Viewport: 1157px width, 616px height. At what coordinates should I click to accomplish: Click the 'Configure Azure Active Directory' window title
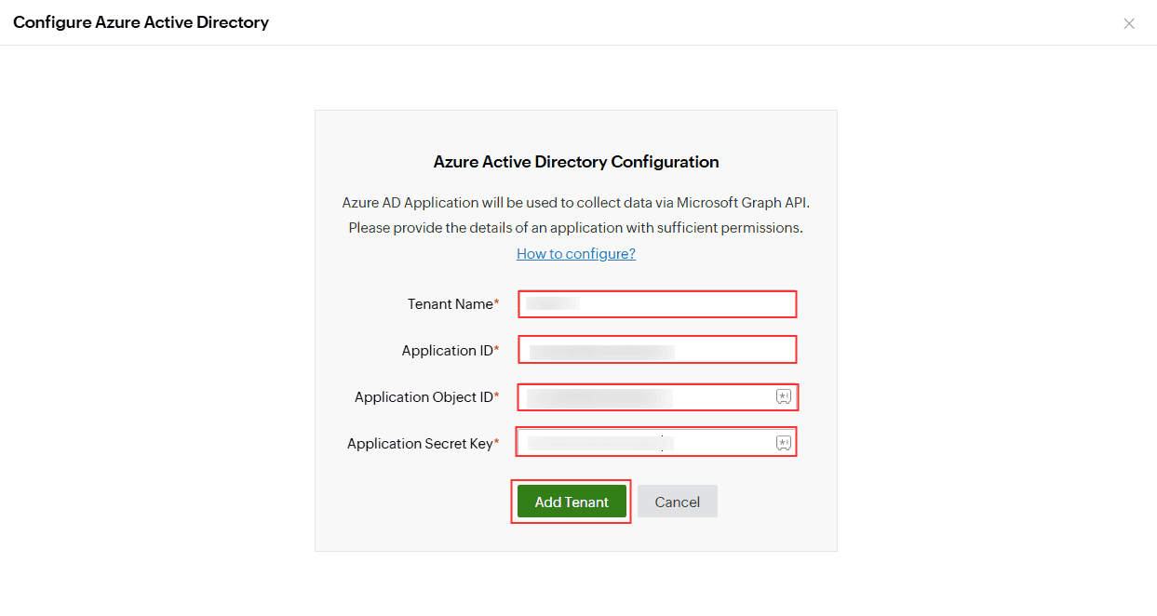[141, 22]
